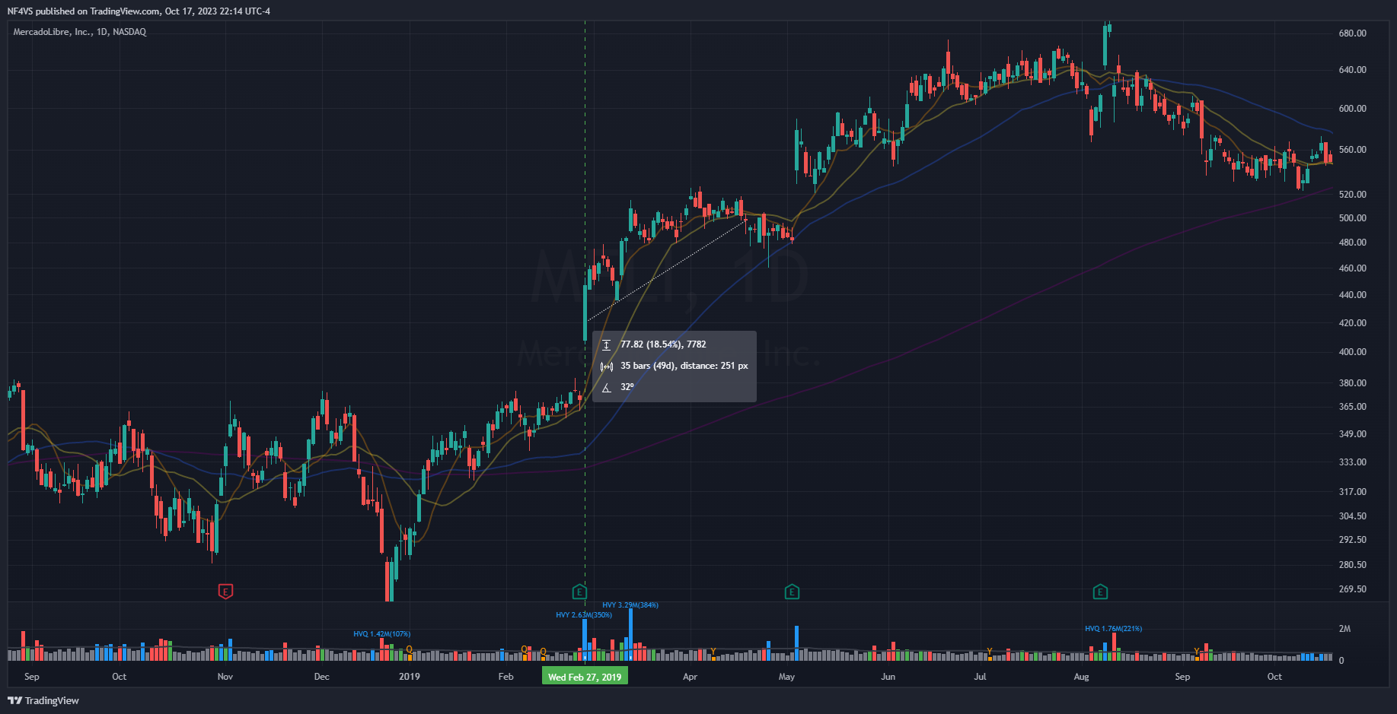Click the 32° angle value in tooltip
The height and width of the screenshot is (714, 1397).
627,387
